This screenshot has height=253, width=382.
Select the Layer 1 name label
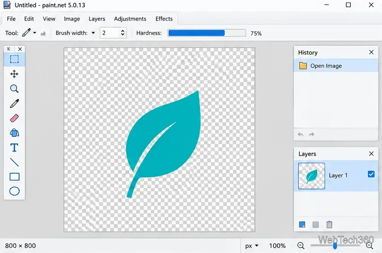coord(338,175)
